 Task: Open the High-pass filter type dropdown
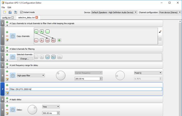coord(31,75)
